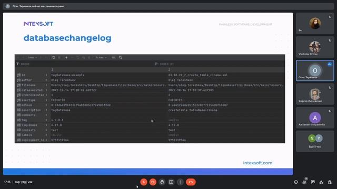Select the labels row header

33,135
